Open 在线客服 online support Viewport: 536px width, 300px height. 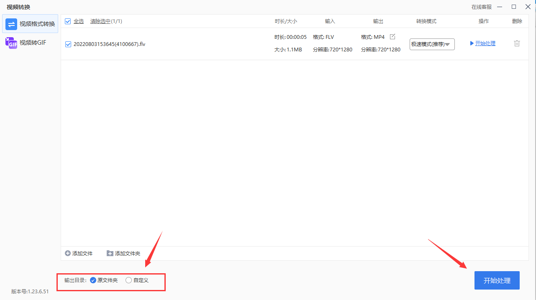482,7
